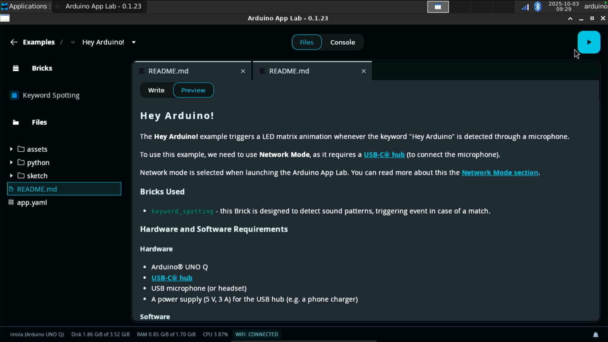Expand the assets folder arrow

(x=11, y=149)
